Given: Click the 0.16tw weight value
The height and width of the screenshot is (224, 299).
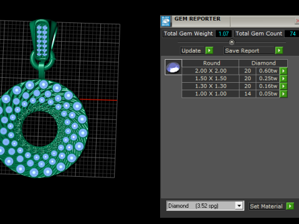Looking at the screenshot, I should (x=268, y=86).
